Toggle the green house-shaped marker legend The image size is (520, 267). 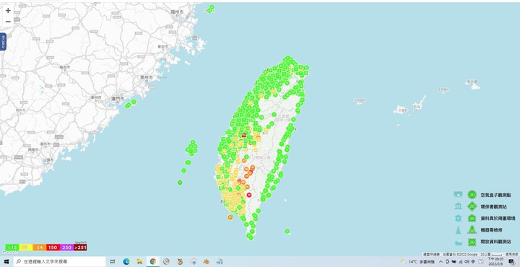(472, 219)
